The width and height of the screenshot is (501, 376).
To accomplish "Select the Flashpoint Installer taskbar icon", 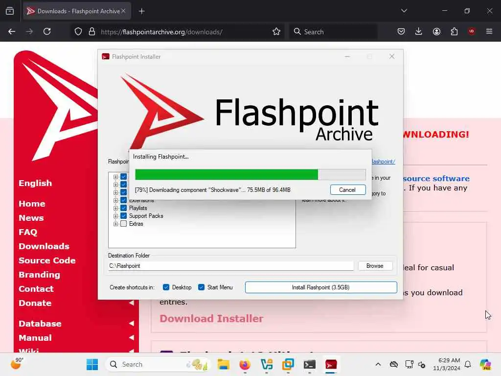I will (x=331, y=364).
